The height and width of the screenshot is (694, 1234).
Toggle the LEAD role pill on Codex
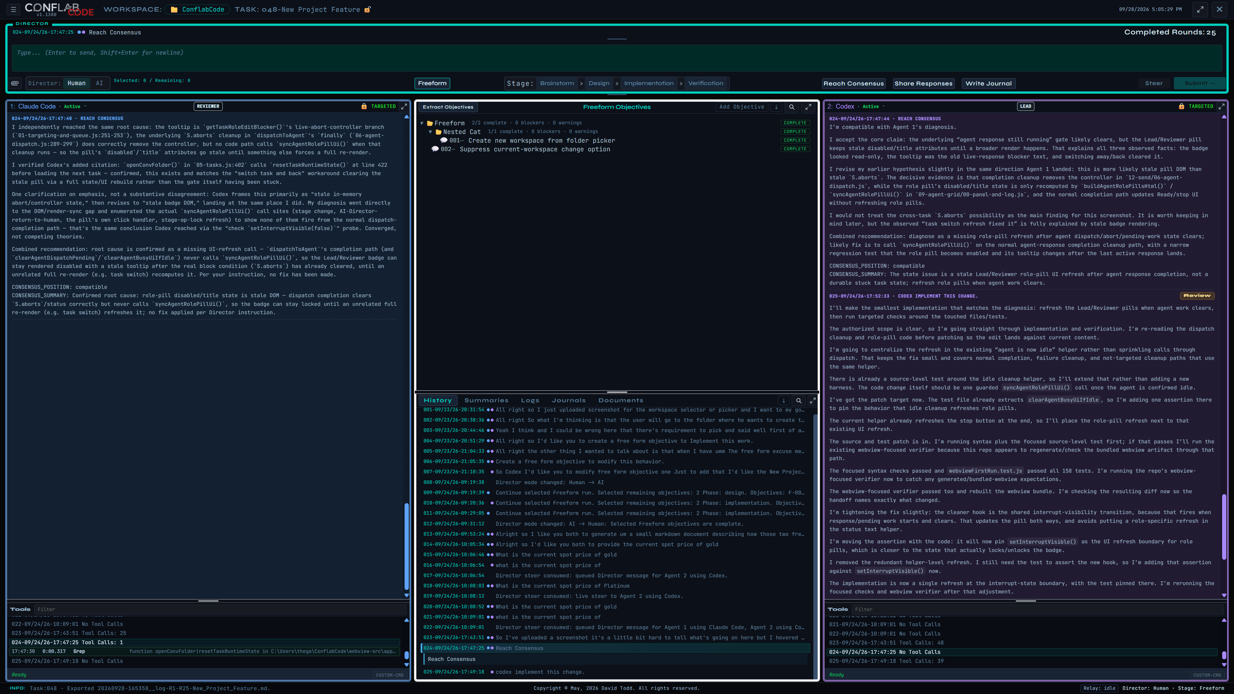1026,106
